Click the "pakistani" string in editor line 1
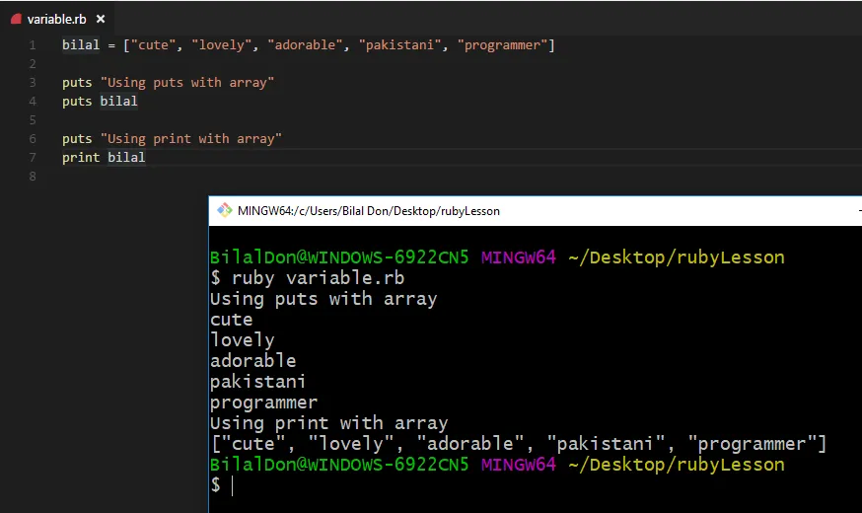Image resolution: width=862 pixels, height=513 pixels. (x=399, y=45)
